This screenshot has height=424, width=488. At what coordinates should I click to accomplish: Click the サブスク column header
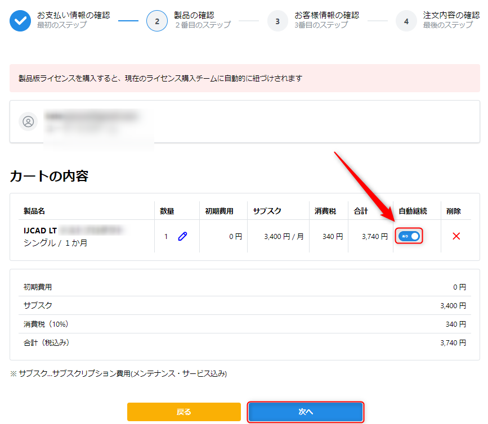click(267, 211)
